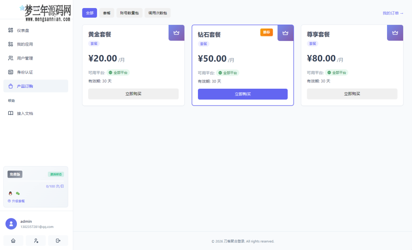
Task: Click the home icon at the bottom bar
Action: tap(13, 240)
